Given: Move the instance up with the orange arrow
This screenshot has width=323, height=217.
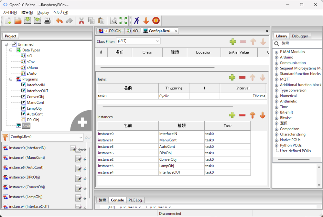Looking at the screenshot, I should pos(253,115).
